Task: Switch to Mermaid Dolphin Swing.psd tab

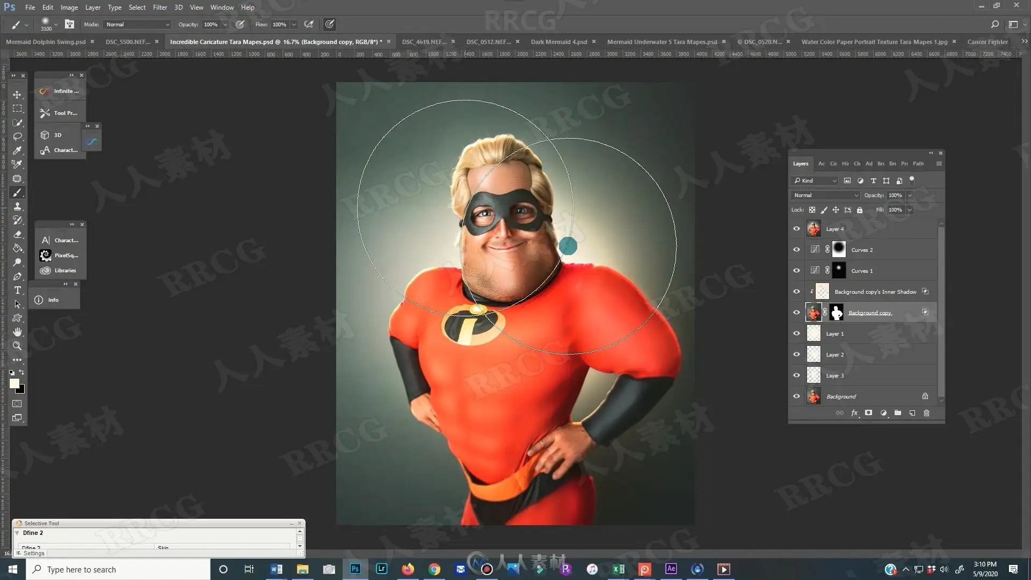Action: coord(46,42)
